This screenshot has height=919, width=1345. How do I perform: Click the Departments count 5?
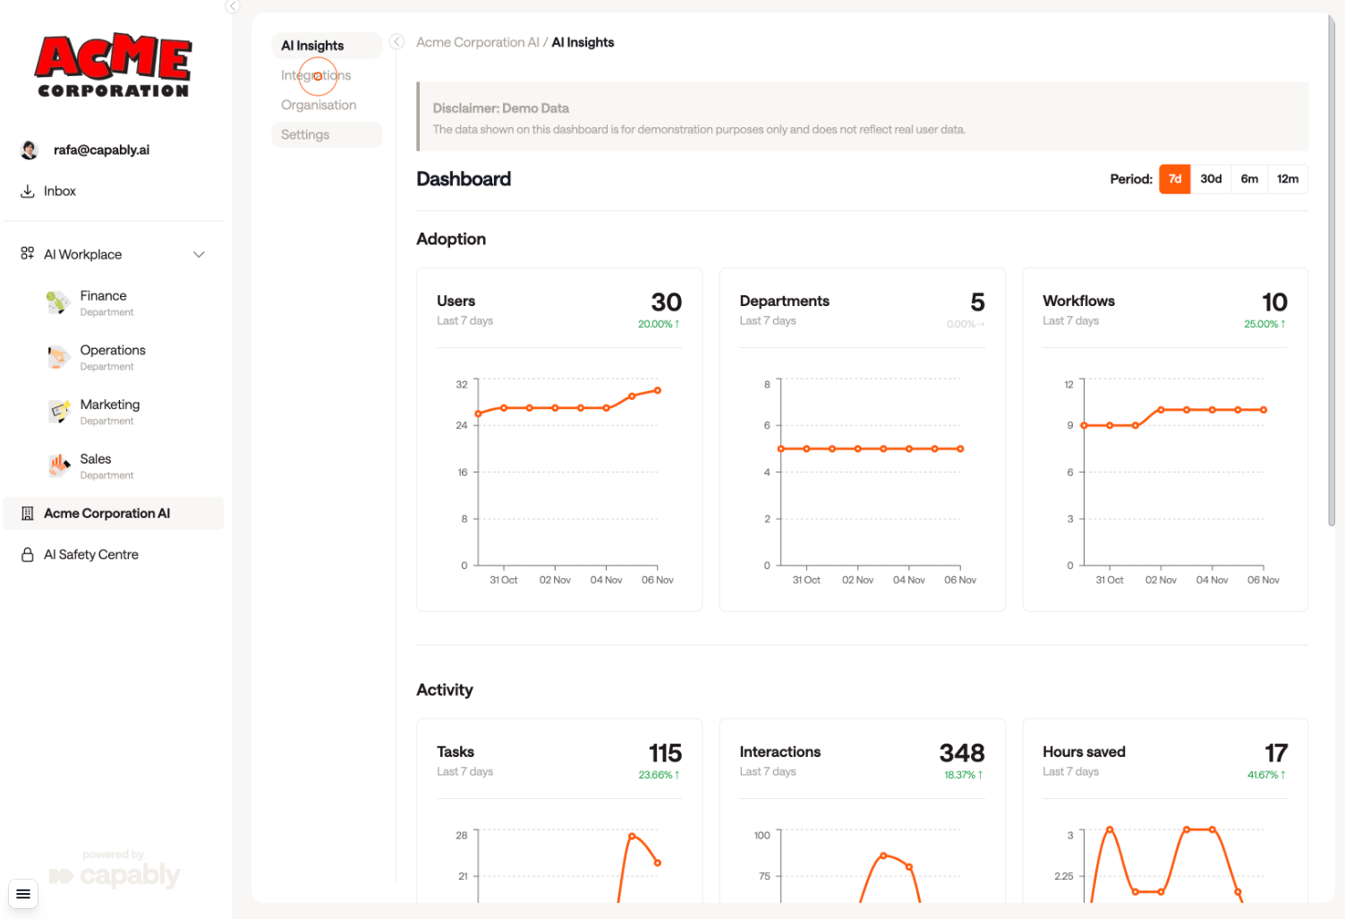tap(977, 302)
